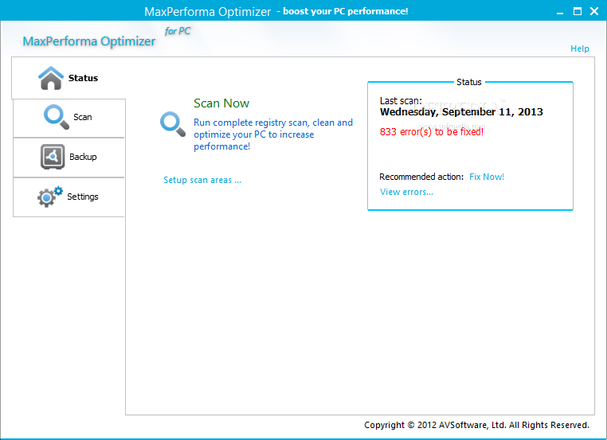Click the gears icon for Settings

[50, 197]
